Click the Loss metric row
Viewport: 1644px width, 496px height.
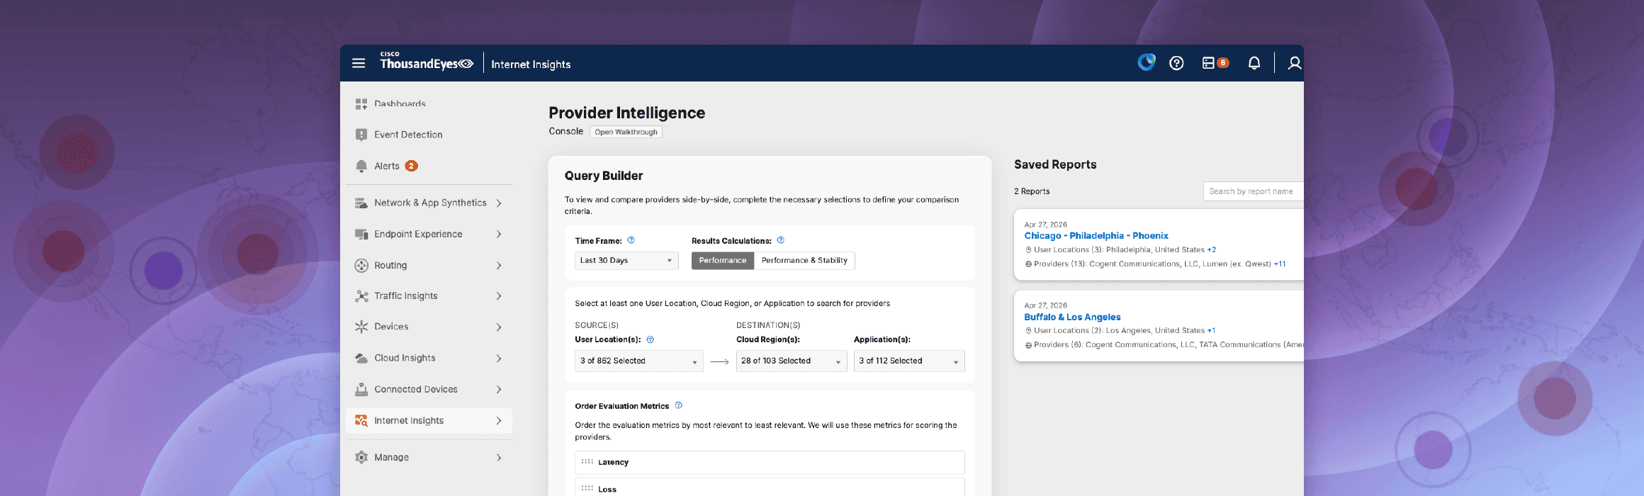770,488
